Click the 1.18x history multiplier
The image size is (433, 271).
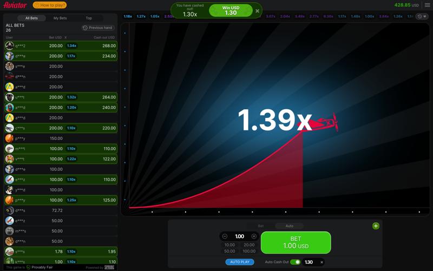coord(128,16)
